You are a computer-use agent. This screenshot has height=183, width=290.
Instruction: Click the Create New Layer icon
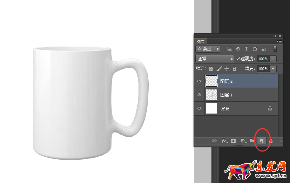261,141
